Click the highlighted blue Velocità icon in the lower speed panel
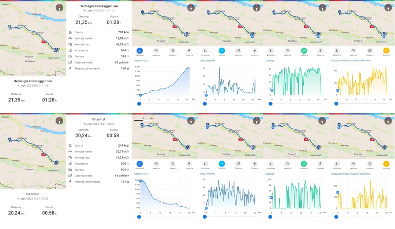The image size is (395, 229). (222, 163)
